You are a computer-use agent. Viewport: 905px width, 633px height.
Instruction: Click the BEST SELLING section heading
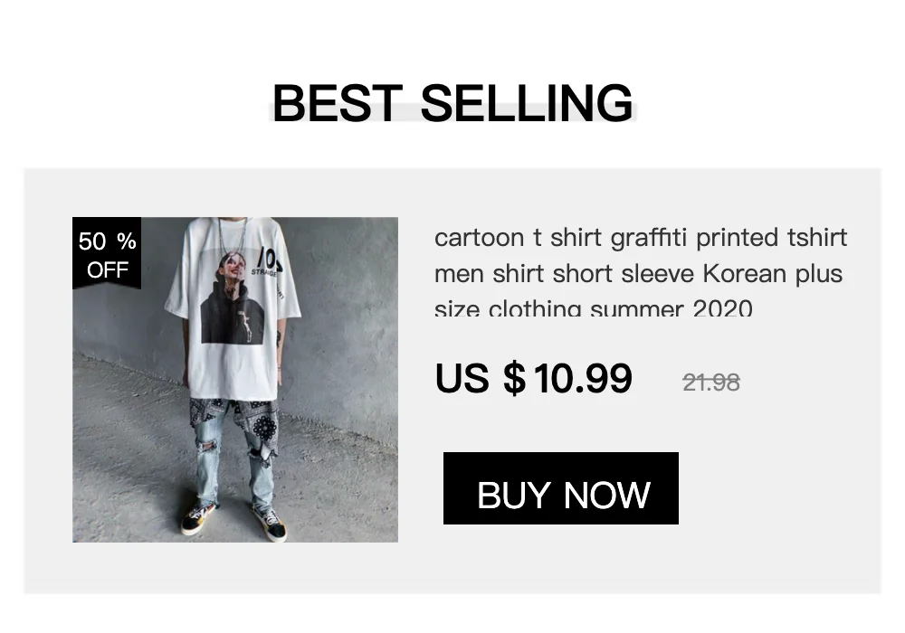point(452,102)
